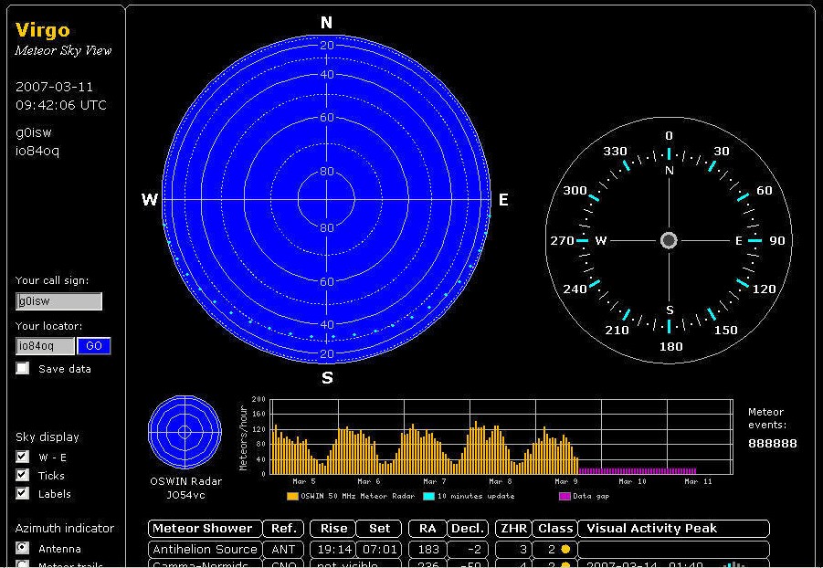Click the RA column header
Image resolution: width=823 pixels, height=568 pixels.
point(427,529)
